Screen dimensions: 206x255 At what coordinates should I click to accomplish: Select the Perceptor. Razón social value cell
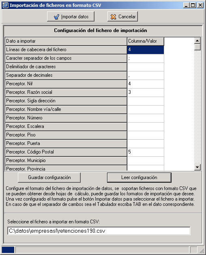146,92
